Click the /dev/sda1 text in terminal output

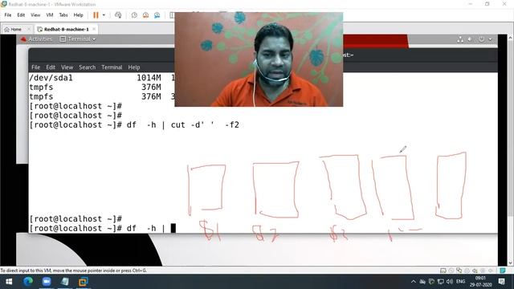pos(51,78)
